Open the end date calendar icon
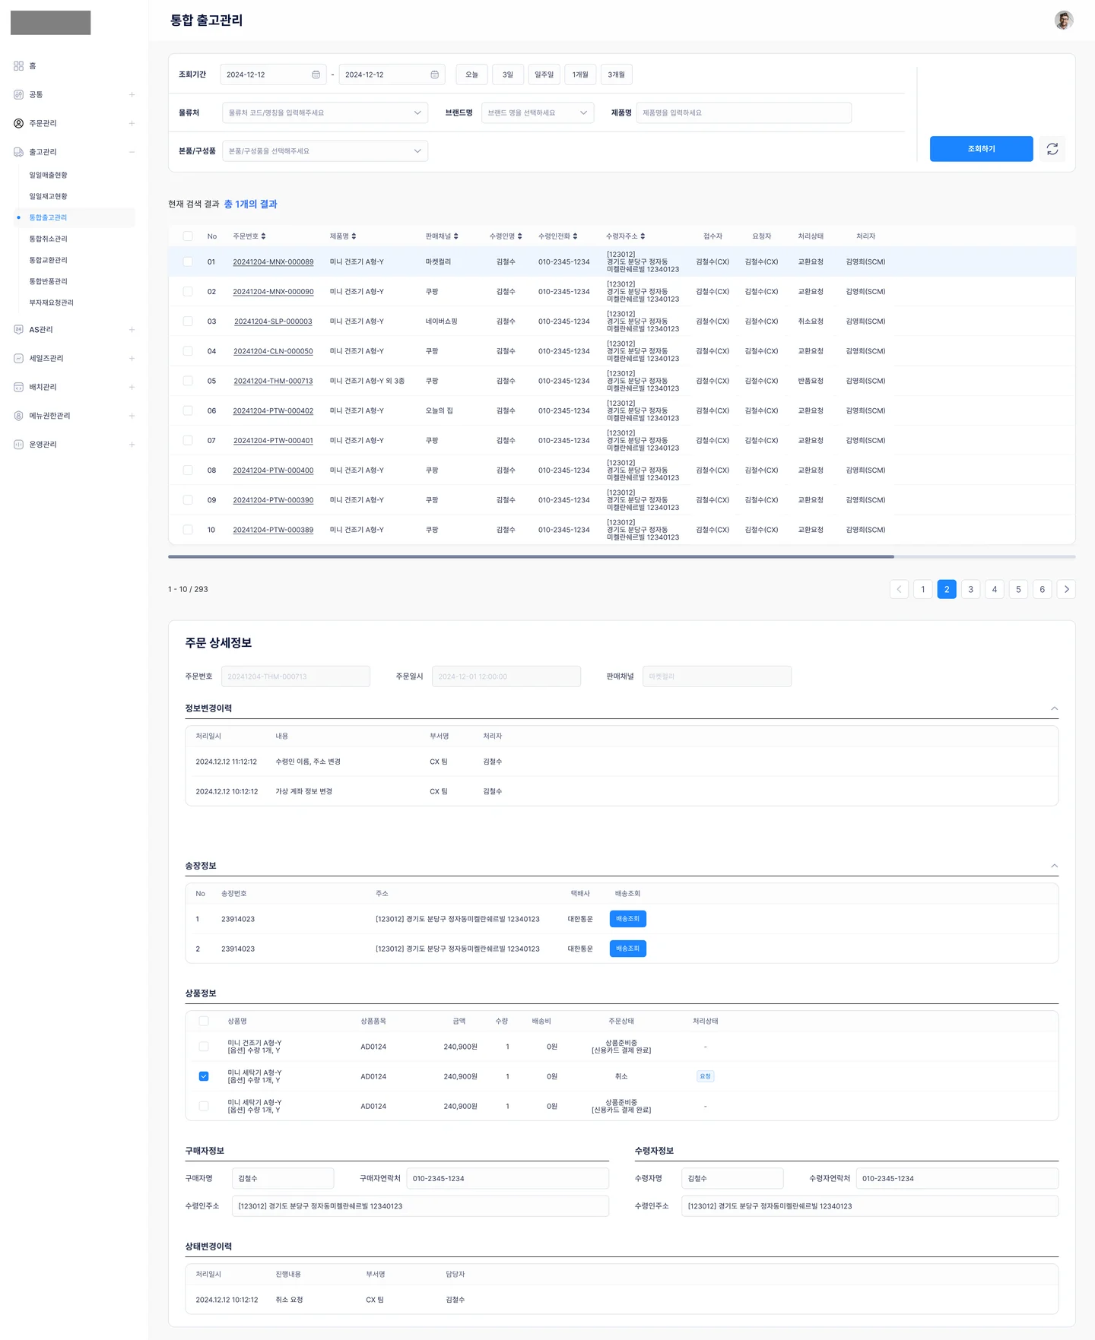1095x1340 pixels. (x=435, y=74)
